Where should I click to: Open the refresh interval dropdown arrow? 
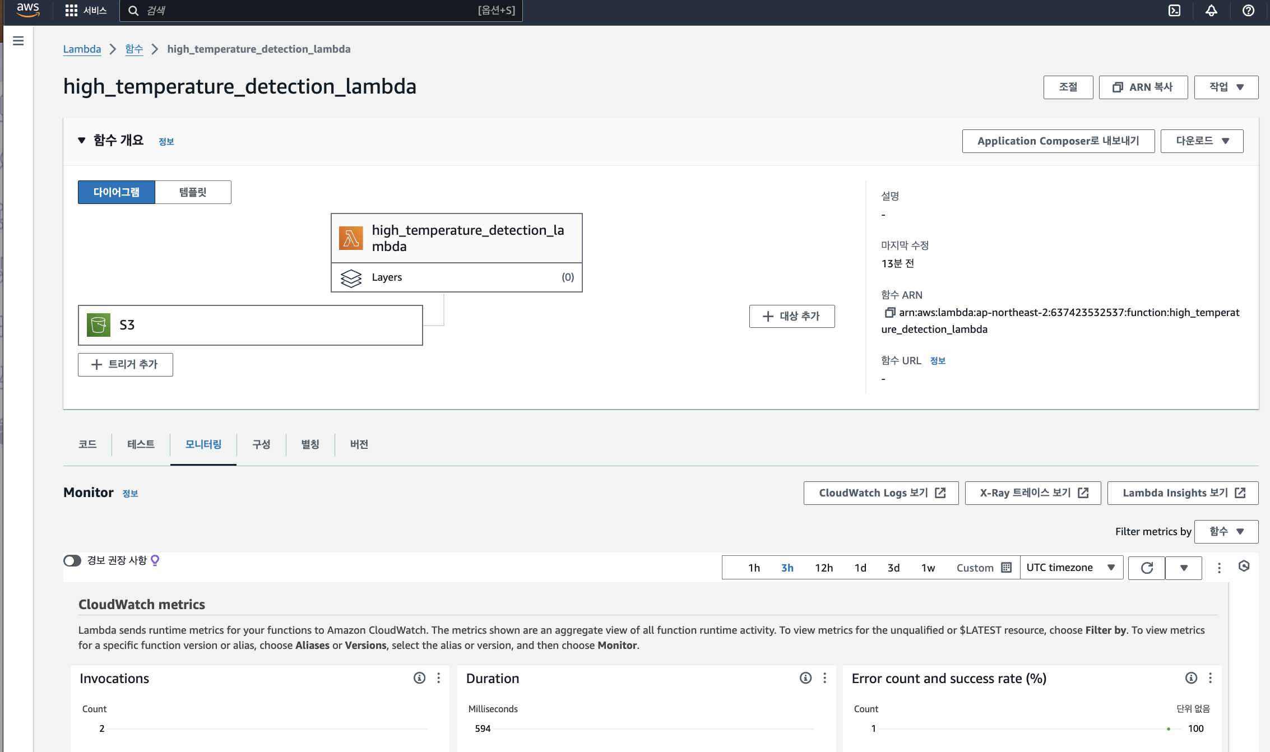pyautogui.click(x=1184, y=568)
